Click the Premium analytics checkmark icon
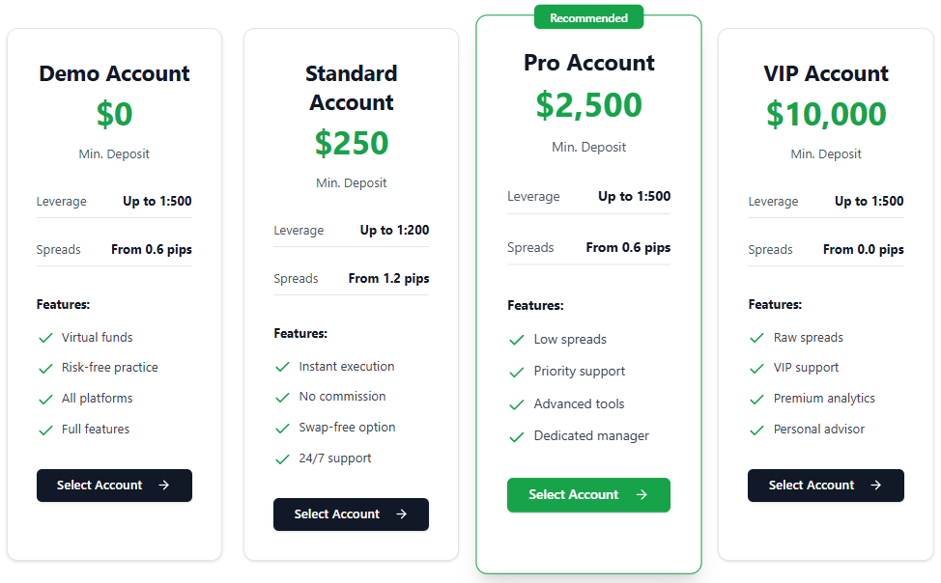The image size is (941, 583). pyautogui.click(x=757, y=399)
